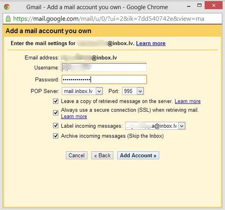Click the green HTTPS padlock icon
This screenshot has width=225, height=210.
tap(8, 19)
